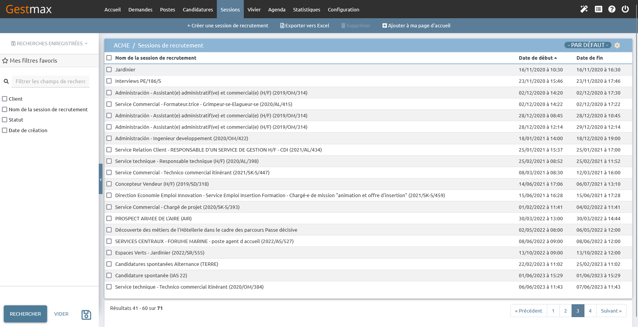Enable the Date de création filter checkbox
This screenshot has height=327, width=638.
(x=5, y=130)
